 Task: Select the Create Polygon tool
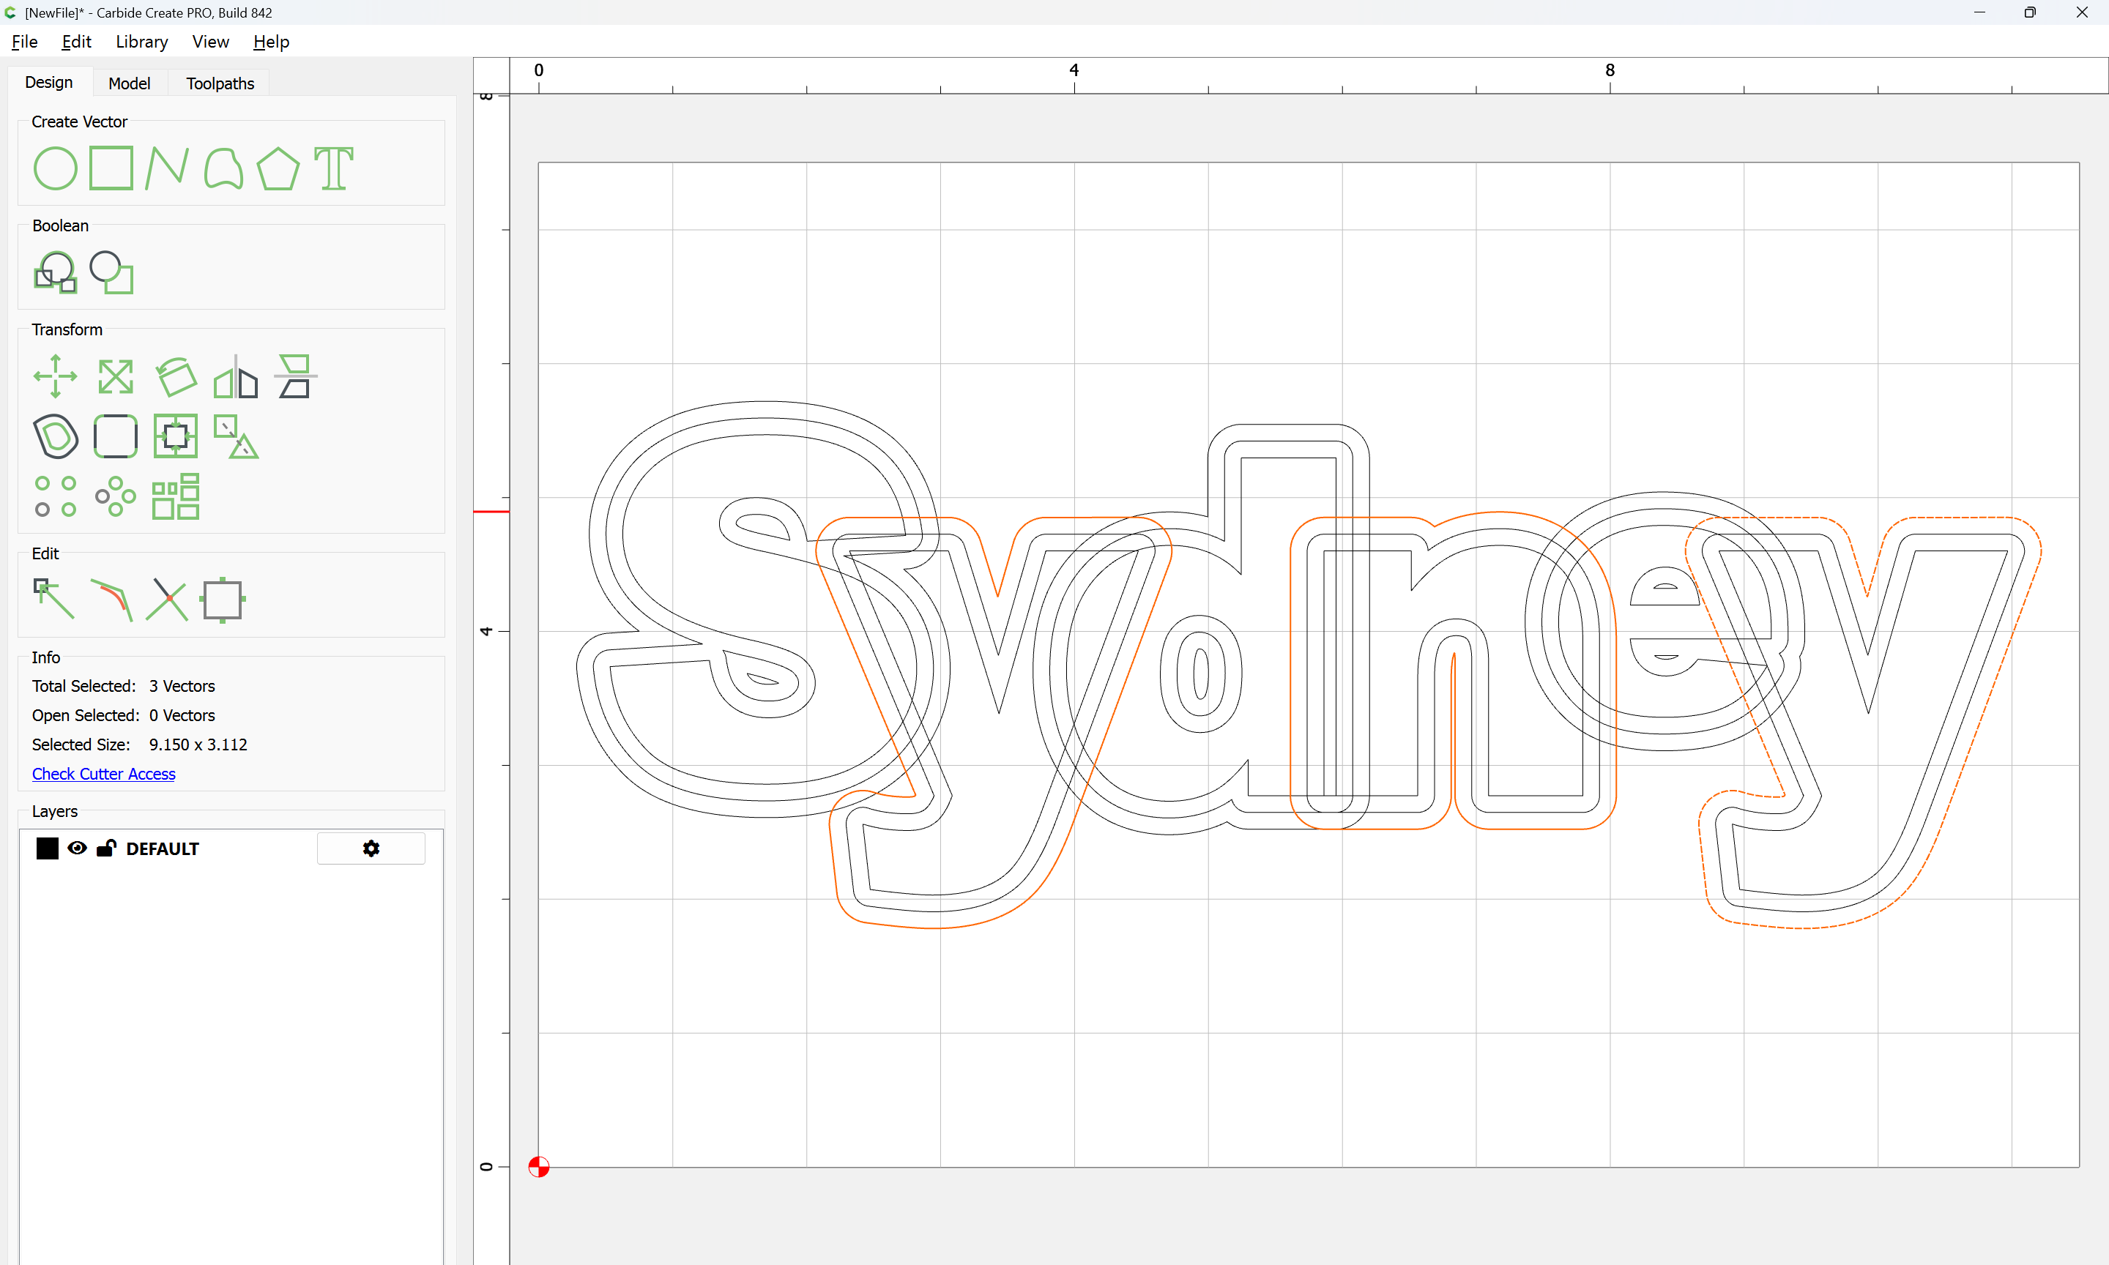click(x=278, y=168)
